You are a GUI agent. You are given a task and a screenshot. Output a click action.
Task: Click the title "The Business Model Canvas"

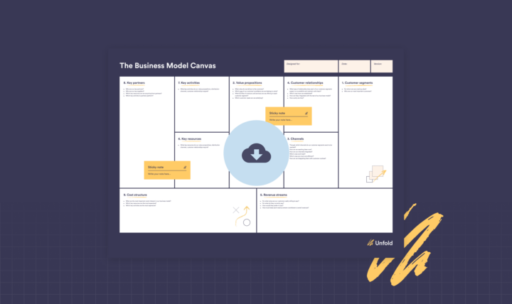point(168,65)
